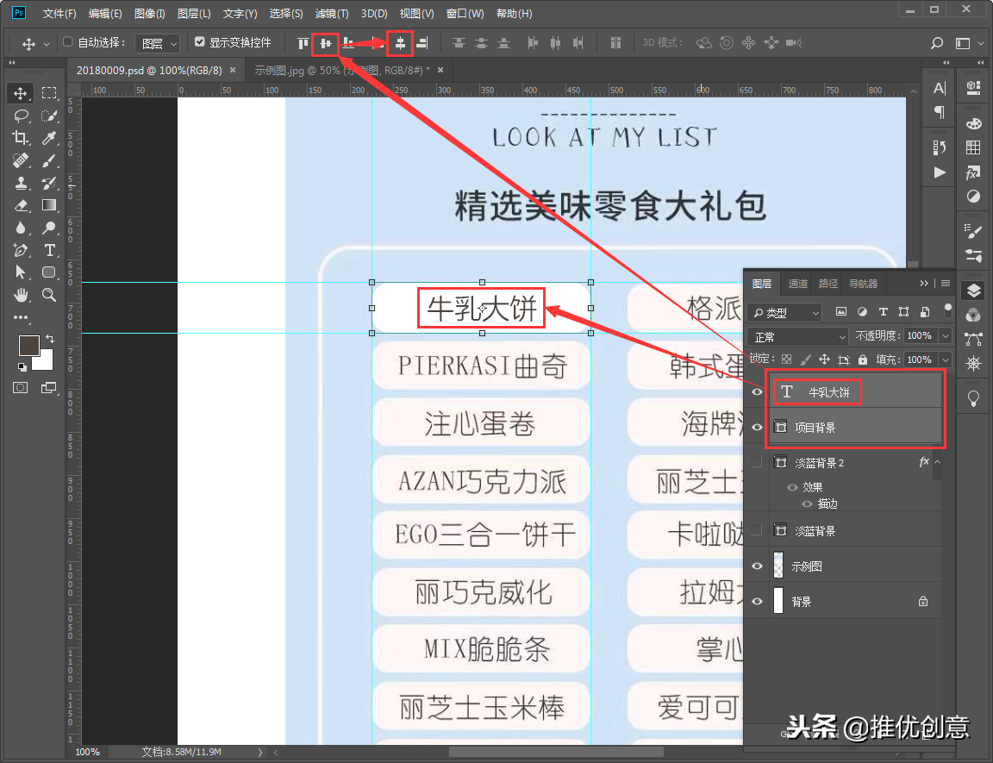
Task: Click the background color swatch
Action: pos(46,363)
